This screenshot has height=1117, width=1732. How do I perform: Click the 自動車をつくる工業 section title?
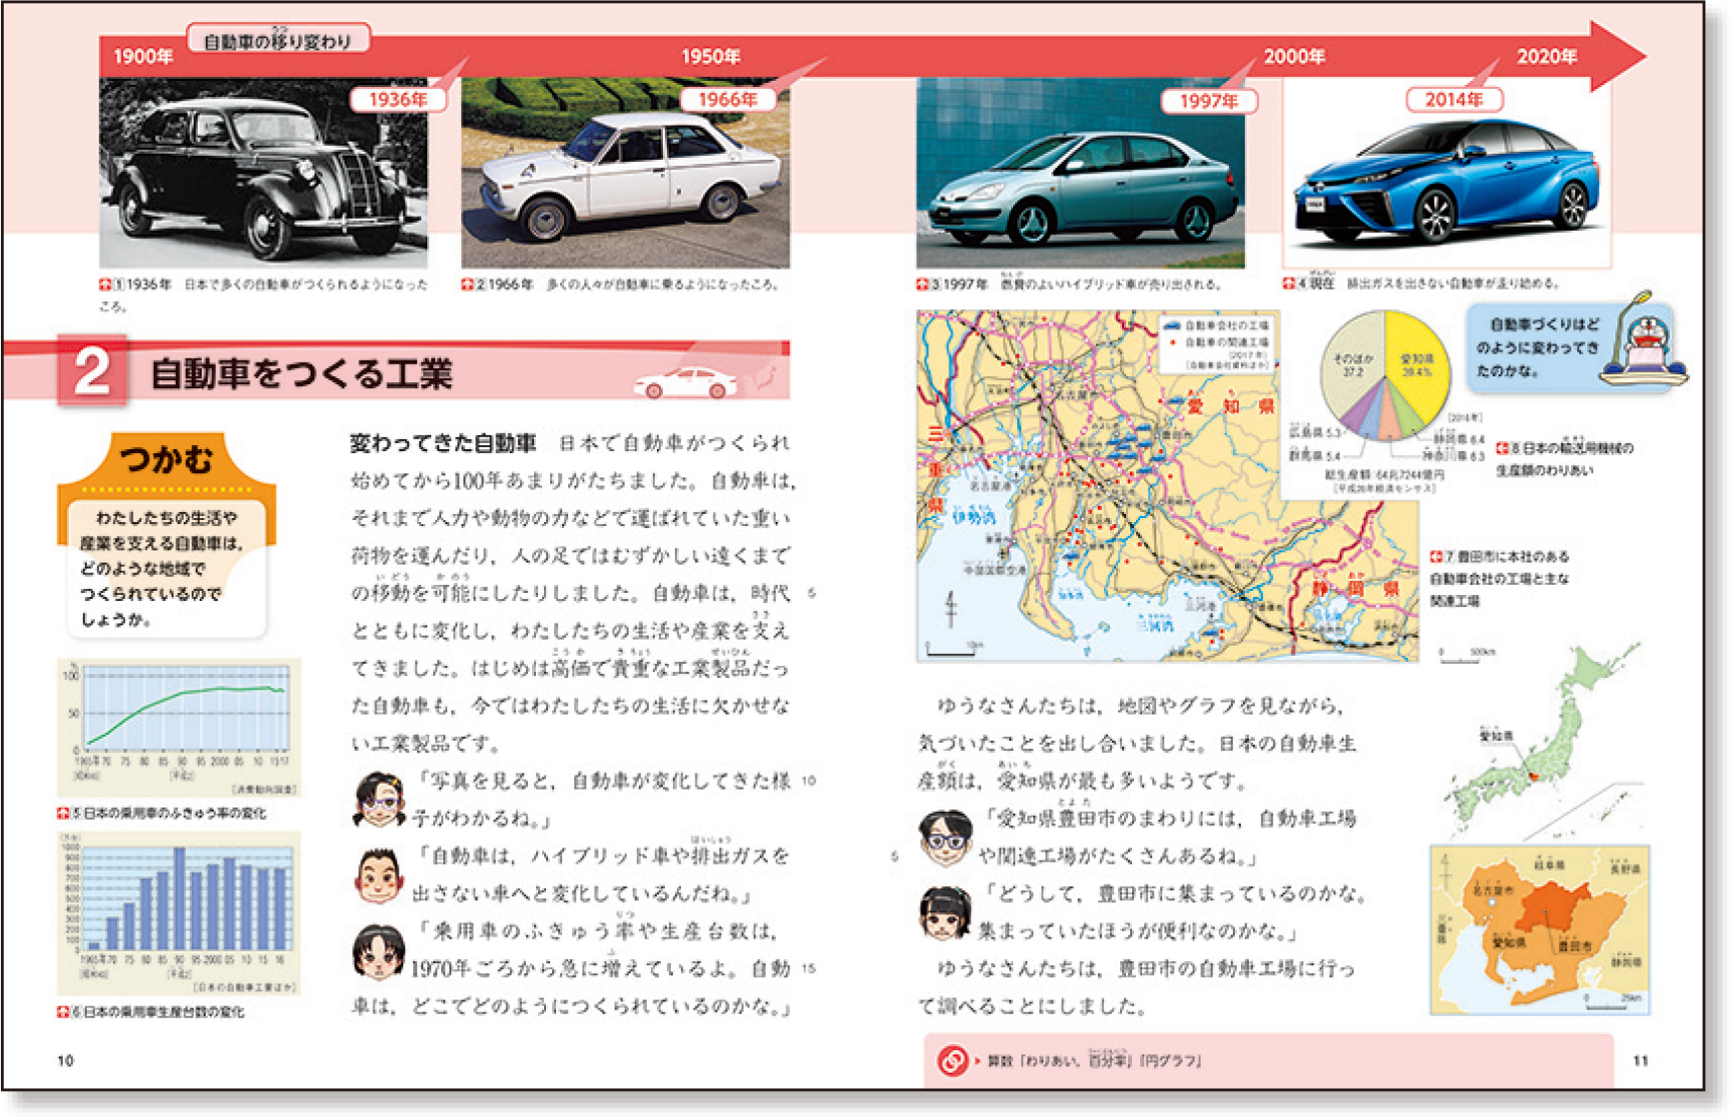tap(300, 374)
